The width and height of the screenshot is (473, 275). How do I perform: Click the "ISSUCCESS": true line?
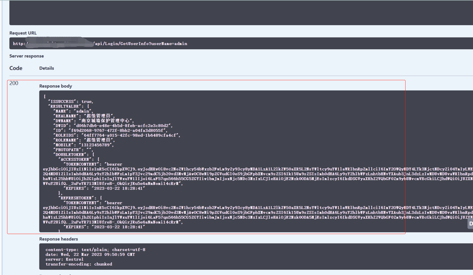click(x=71, y=102)
